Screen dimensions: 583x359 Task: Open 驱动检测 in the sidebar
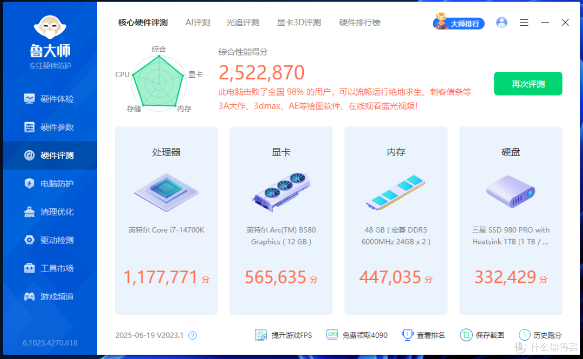click(50, 240)
